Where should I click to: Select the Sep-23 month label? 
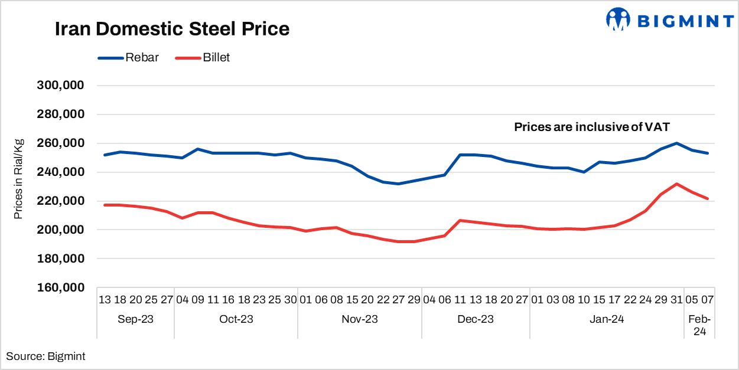tap(135, 319)
